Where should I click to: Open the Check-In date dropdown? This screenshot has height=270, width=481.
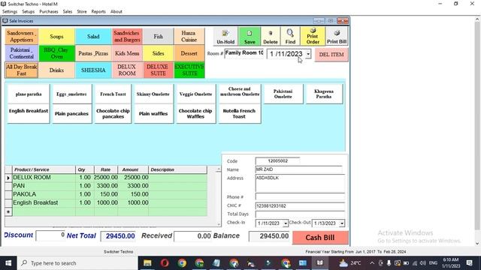pos(286,223)
